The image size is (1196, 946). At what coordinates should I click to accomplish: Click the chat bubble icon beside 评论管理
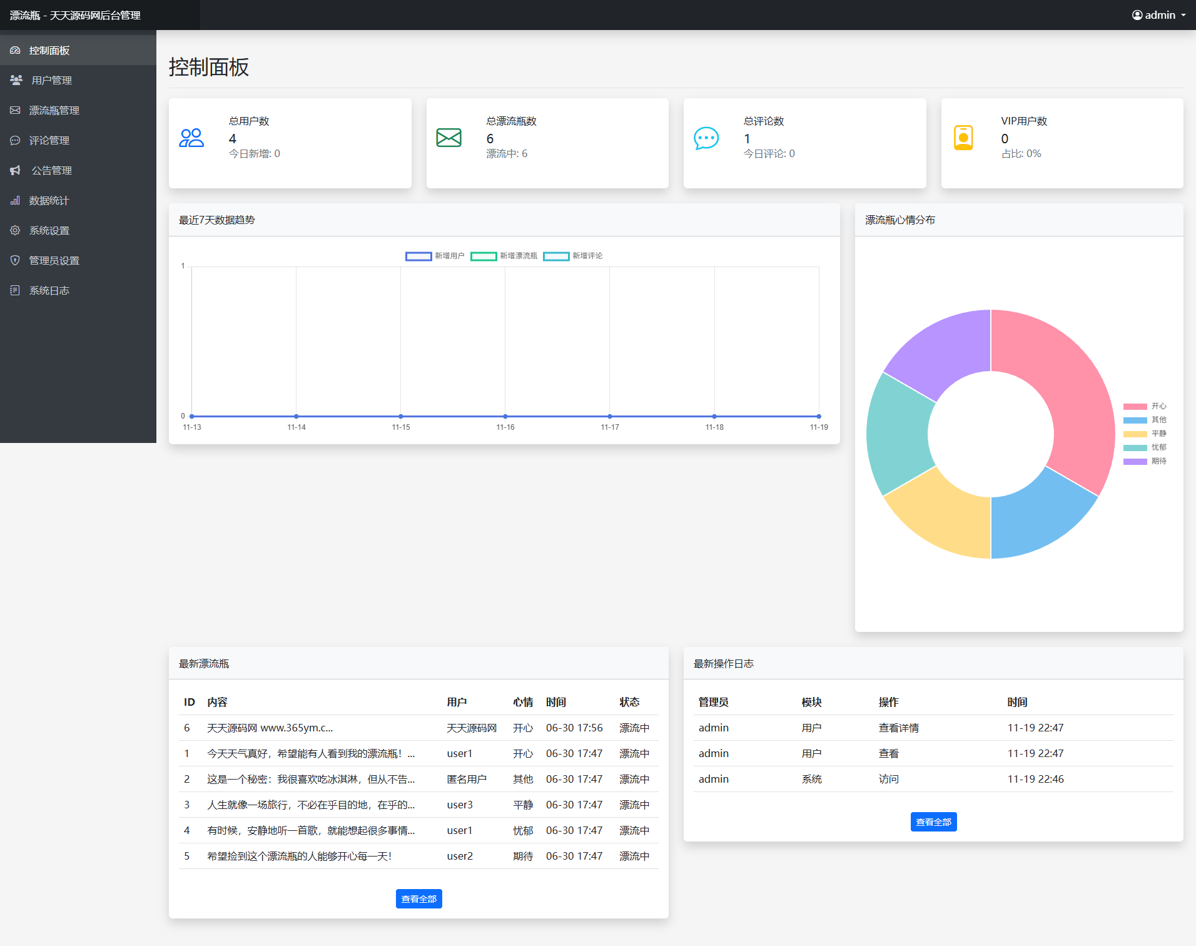coord(15,140)
